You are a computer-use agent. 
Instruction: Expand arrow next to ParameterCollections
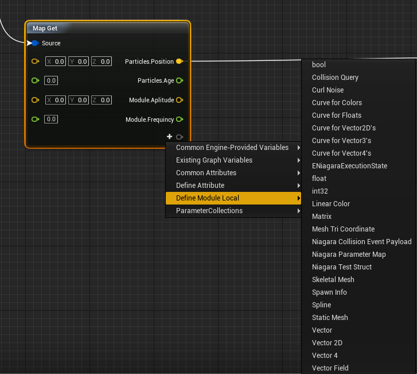299,211
